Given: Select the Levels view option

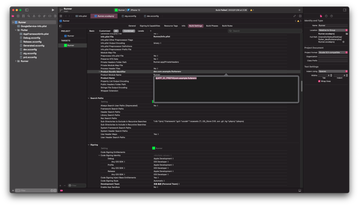Looking at the screenshot, I should [x=141, y=31].
